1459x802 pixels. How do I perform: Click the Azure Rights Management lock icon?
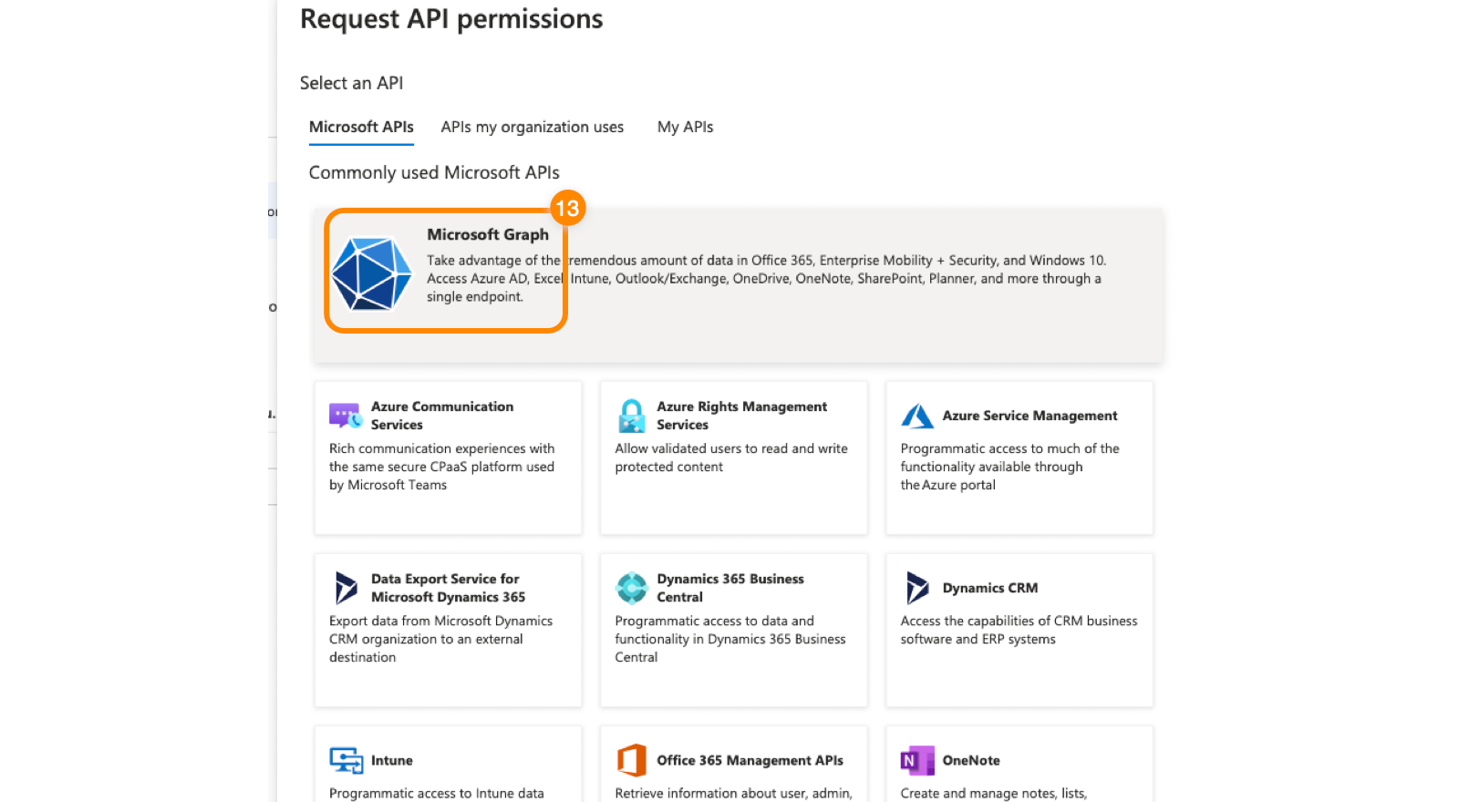coord(631,416)
